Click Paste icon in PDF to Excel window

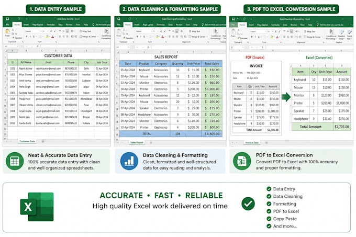[233, 32]
